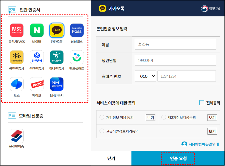This screenshot has width=225, height=166.
Task: Click 보기 for 제3자정보제공동의
Action: (212, 118)
